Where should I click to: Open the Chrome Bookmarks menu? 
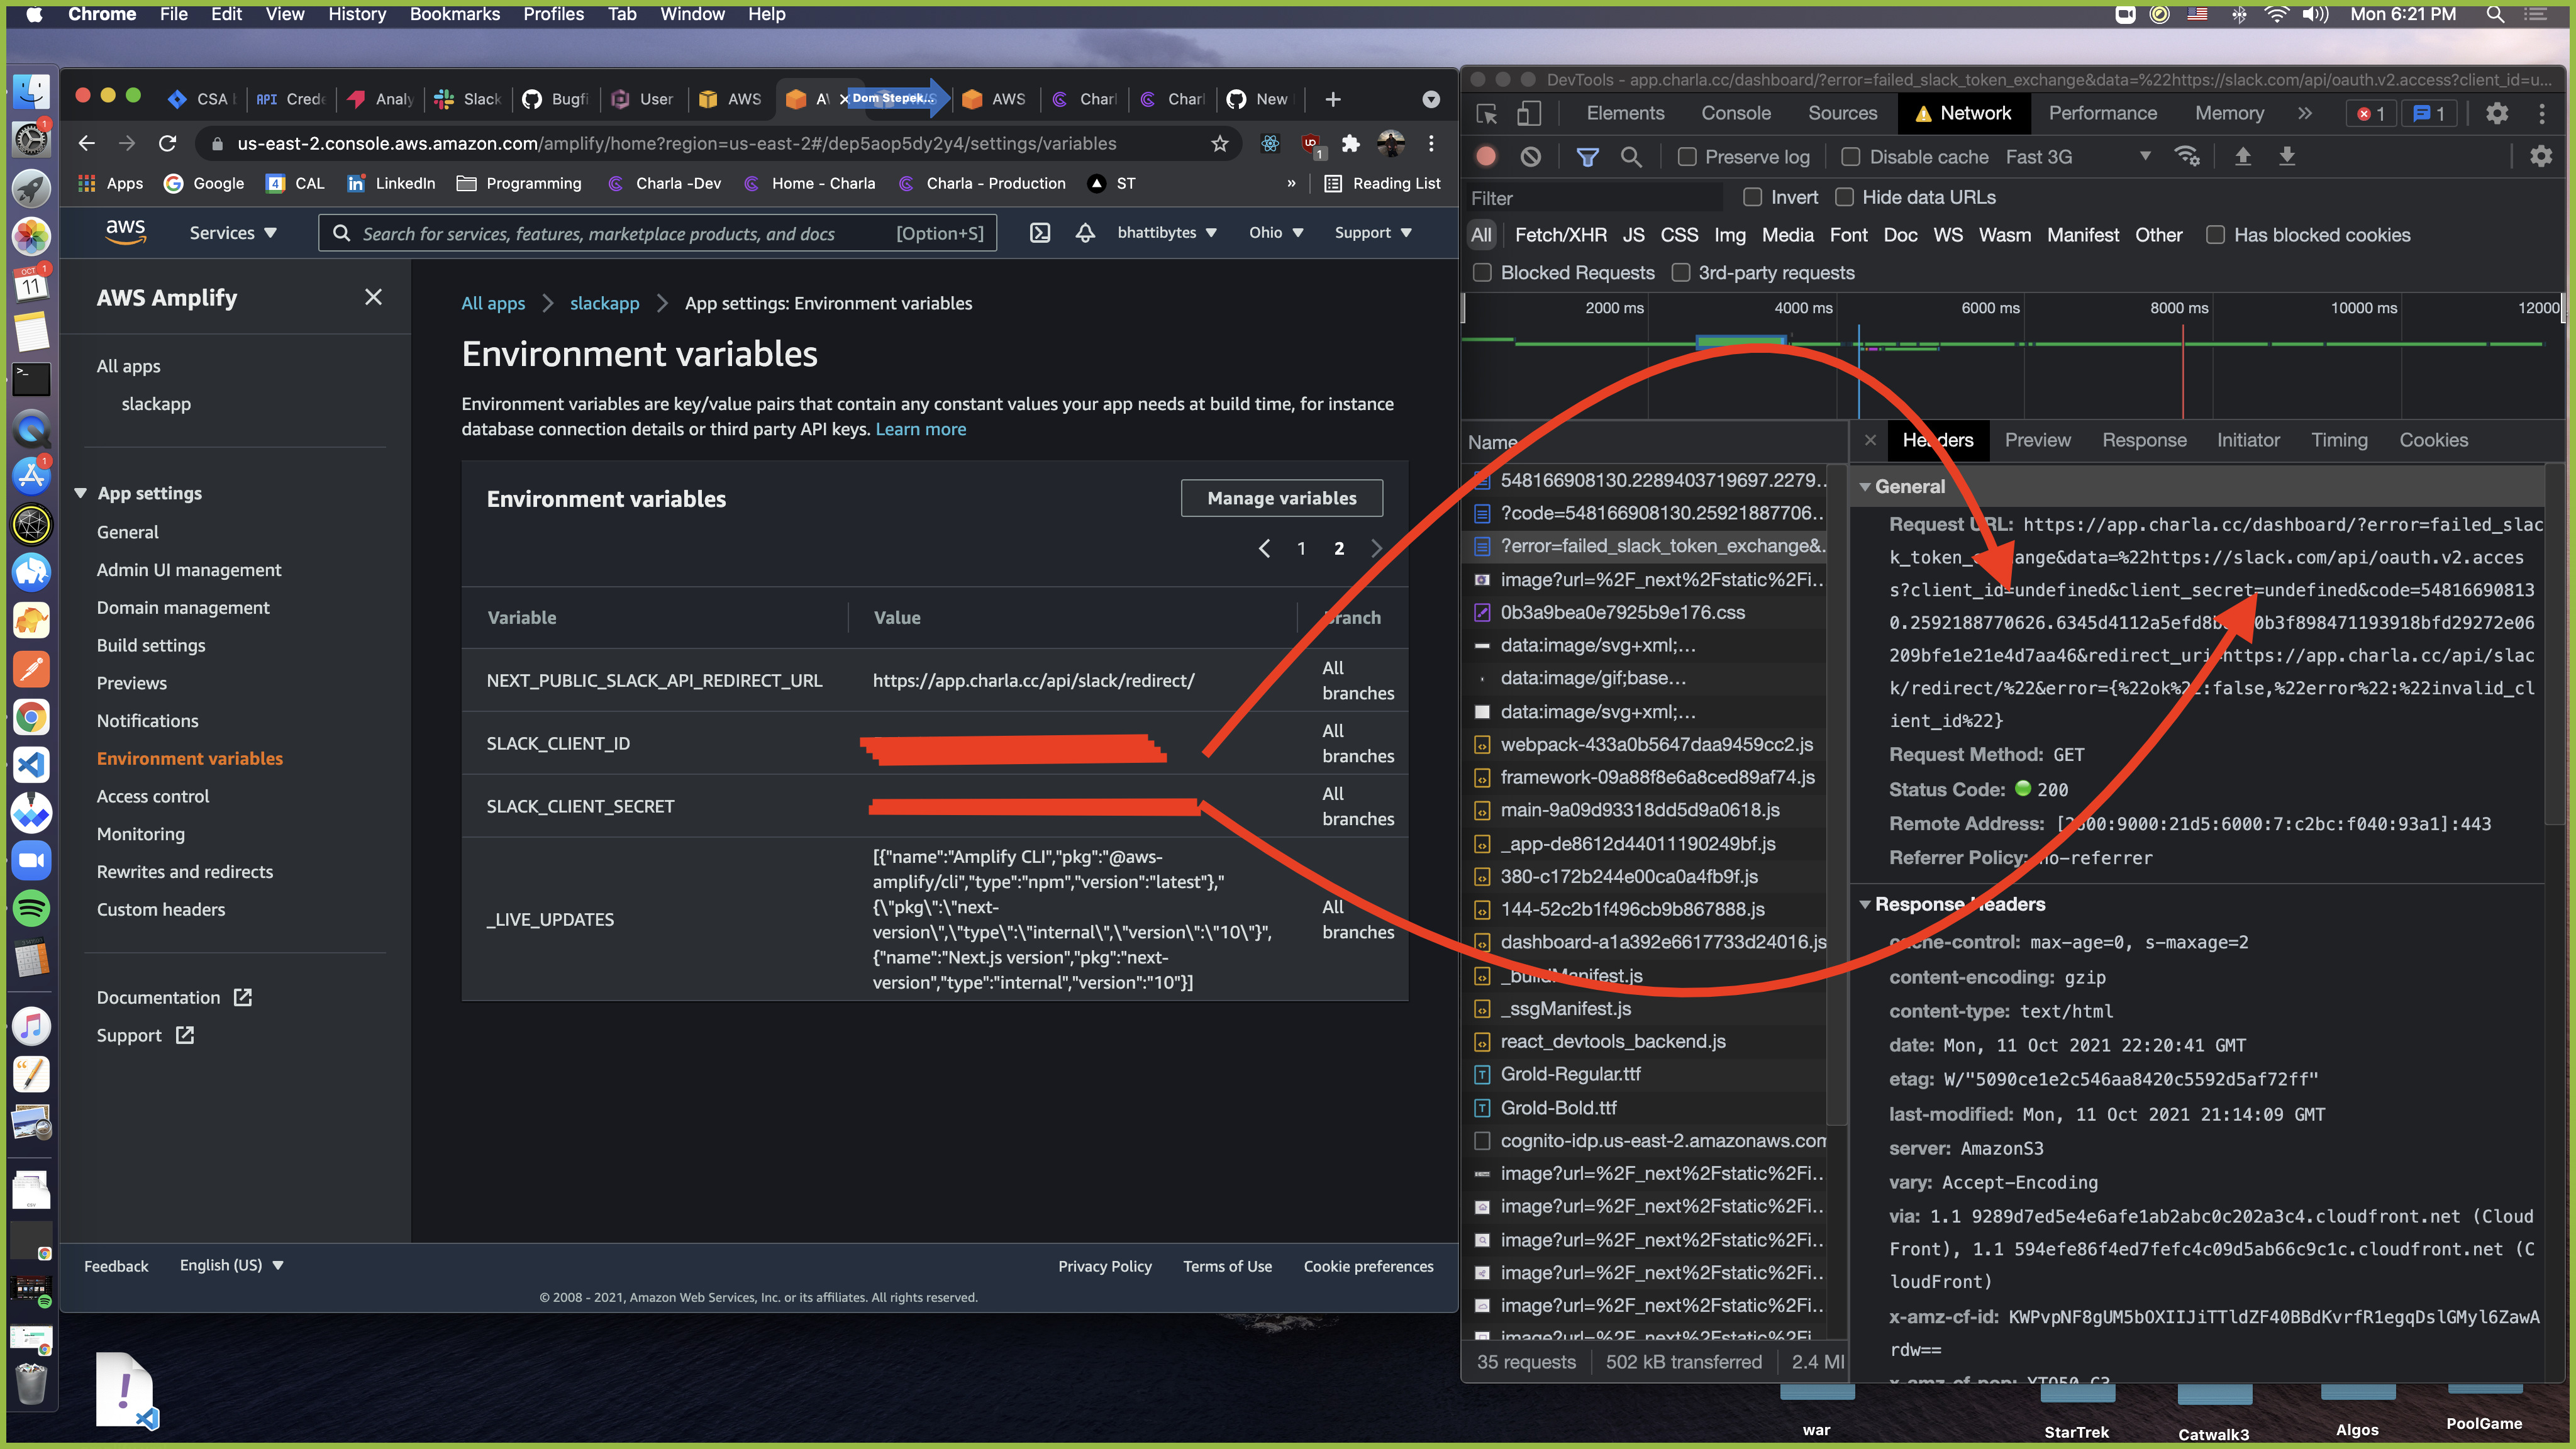pyautogui.click(x=454, y=14)
